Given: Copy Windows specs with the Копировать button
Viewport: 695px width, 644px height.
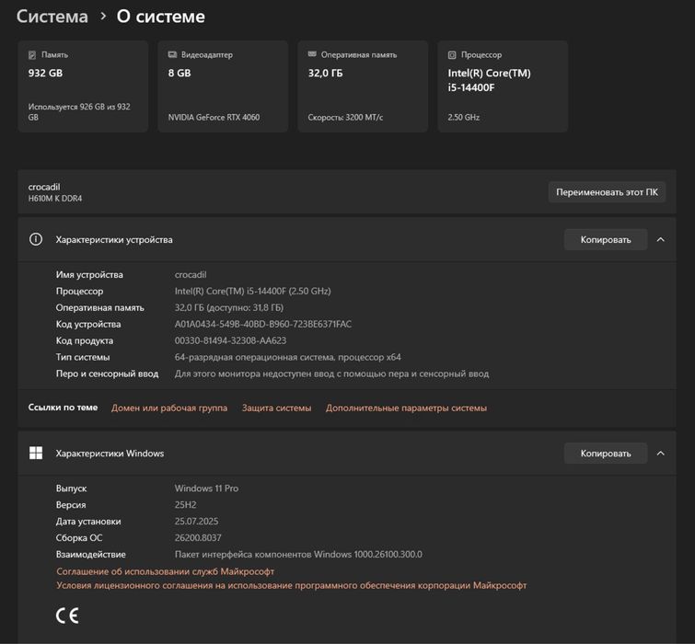Looking at the screenshot, I should click(x=605, y=454).
